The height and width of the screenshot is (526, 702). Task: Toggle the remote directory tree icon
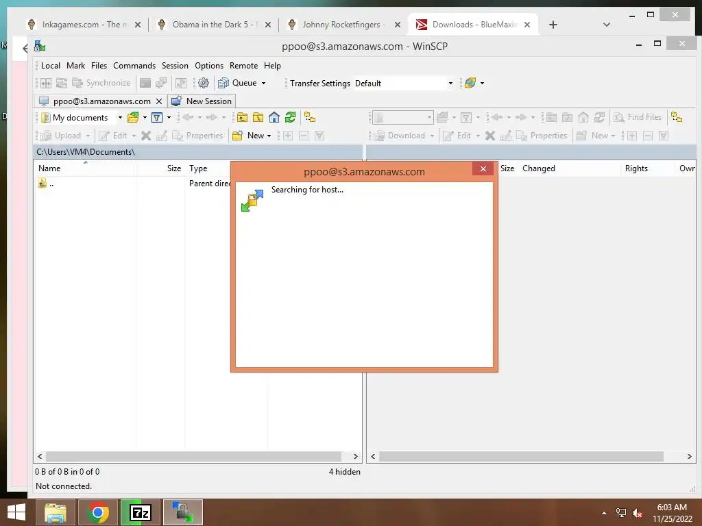click(x=677, y=118)
